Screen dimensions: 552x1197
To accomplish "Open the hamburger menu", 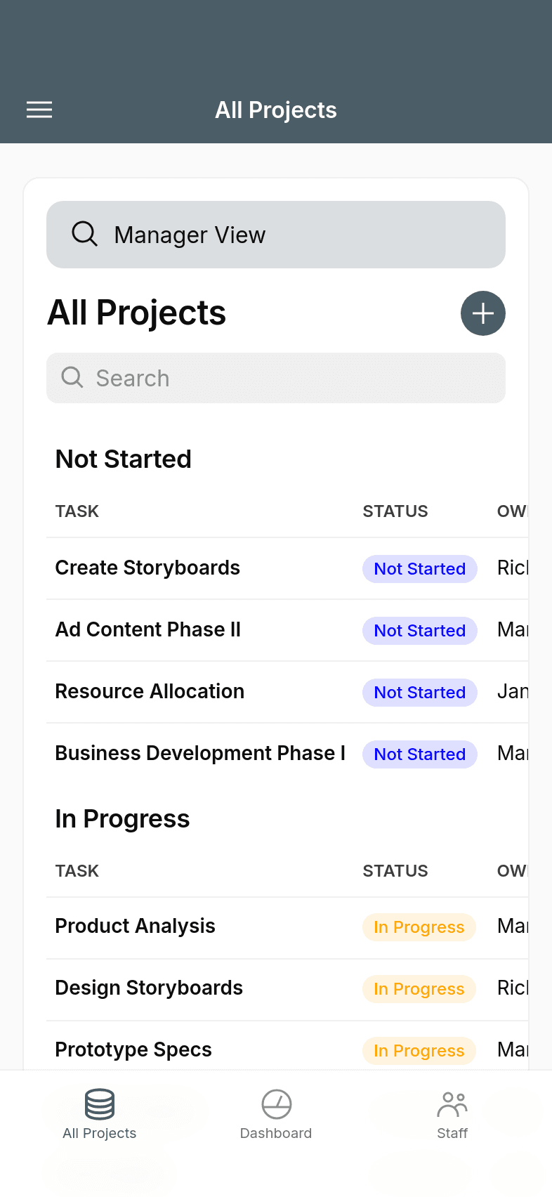I will point(39,110).
